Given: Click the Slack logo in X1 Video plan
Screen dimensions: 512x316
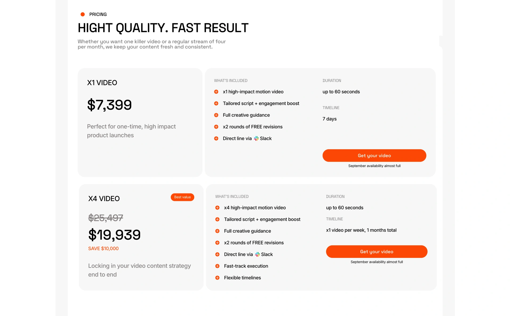Looking at the screenshot, I should point(256,139).
